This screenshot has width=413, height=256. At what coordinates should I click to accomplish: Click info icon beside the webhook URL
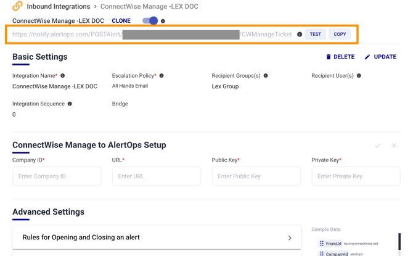(300, 35)
